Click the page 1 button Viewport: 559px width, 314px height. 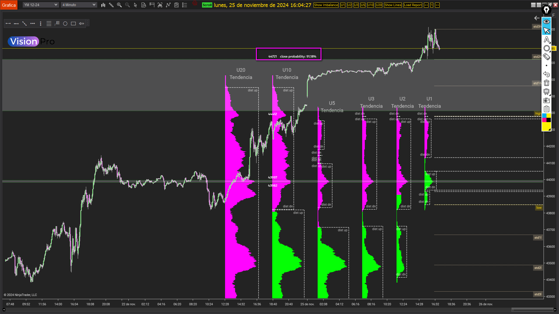click(432, 5)
